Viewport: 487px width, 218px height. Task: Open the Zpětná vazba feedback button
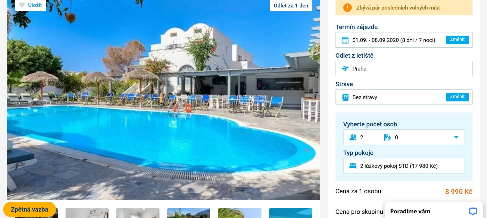click(29, 210)
